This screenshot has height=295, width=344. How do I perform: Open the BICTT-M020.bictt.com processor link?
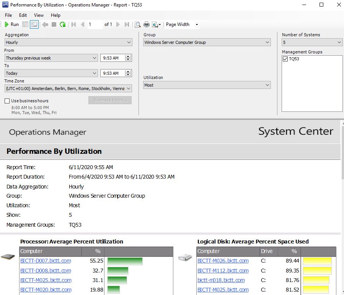46,290
